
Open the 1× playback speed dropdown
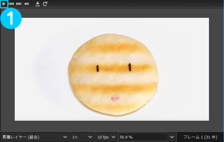(82, 137)
